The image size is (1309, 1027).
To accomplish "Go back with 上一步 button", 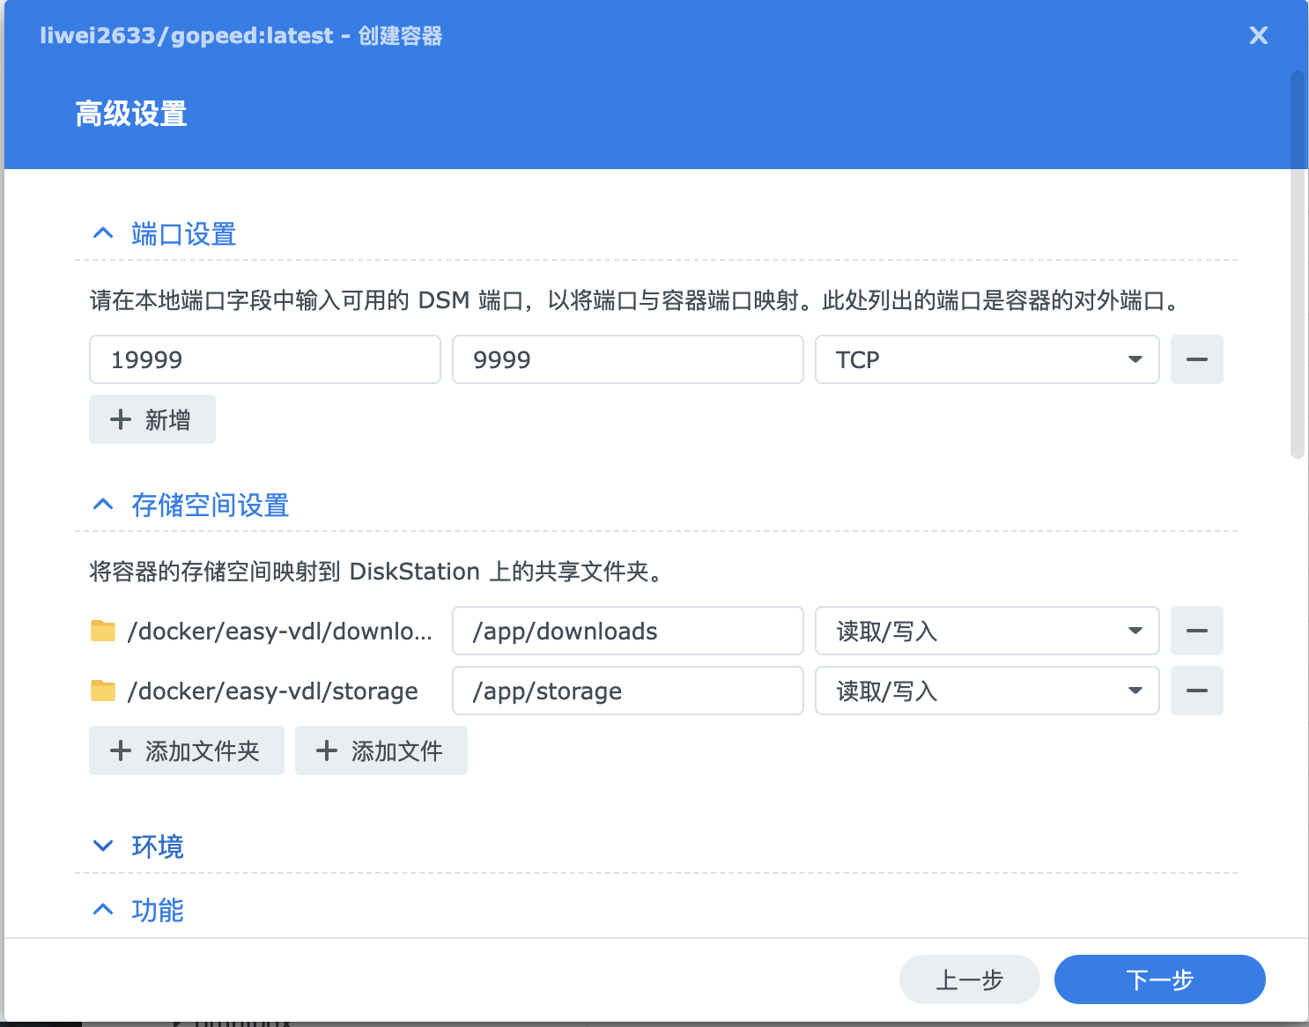I will coord(969,979).
